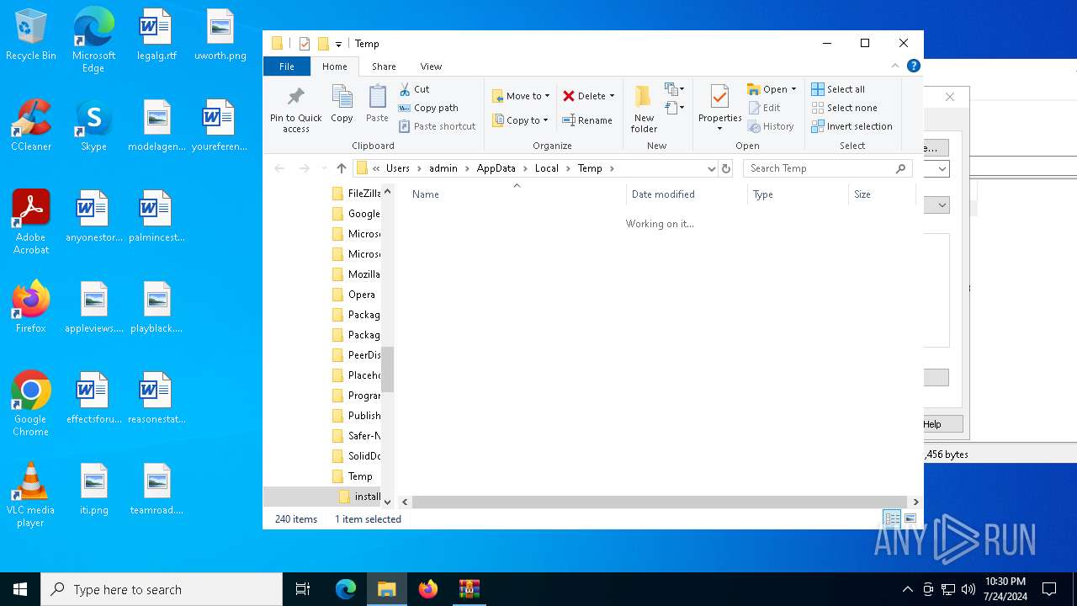This screenshot has width=1077, height=606.
Task: Open recent locations dropdown arrow
Action: [x=324, y=168]
